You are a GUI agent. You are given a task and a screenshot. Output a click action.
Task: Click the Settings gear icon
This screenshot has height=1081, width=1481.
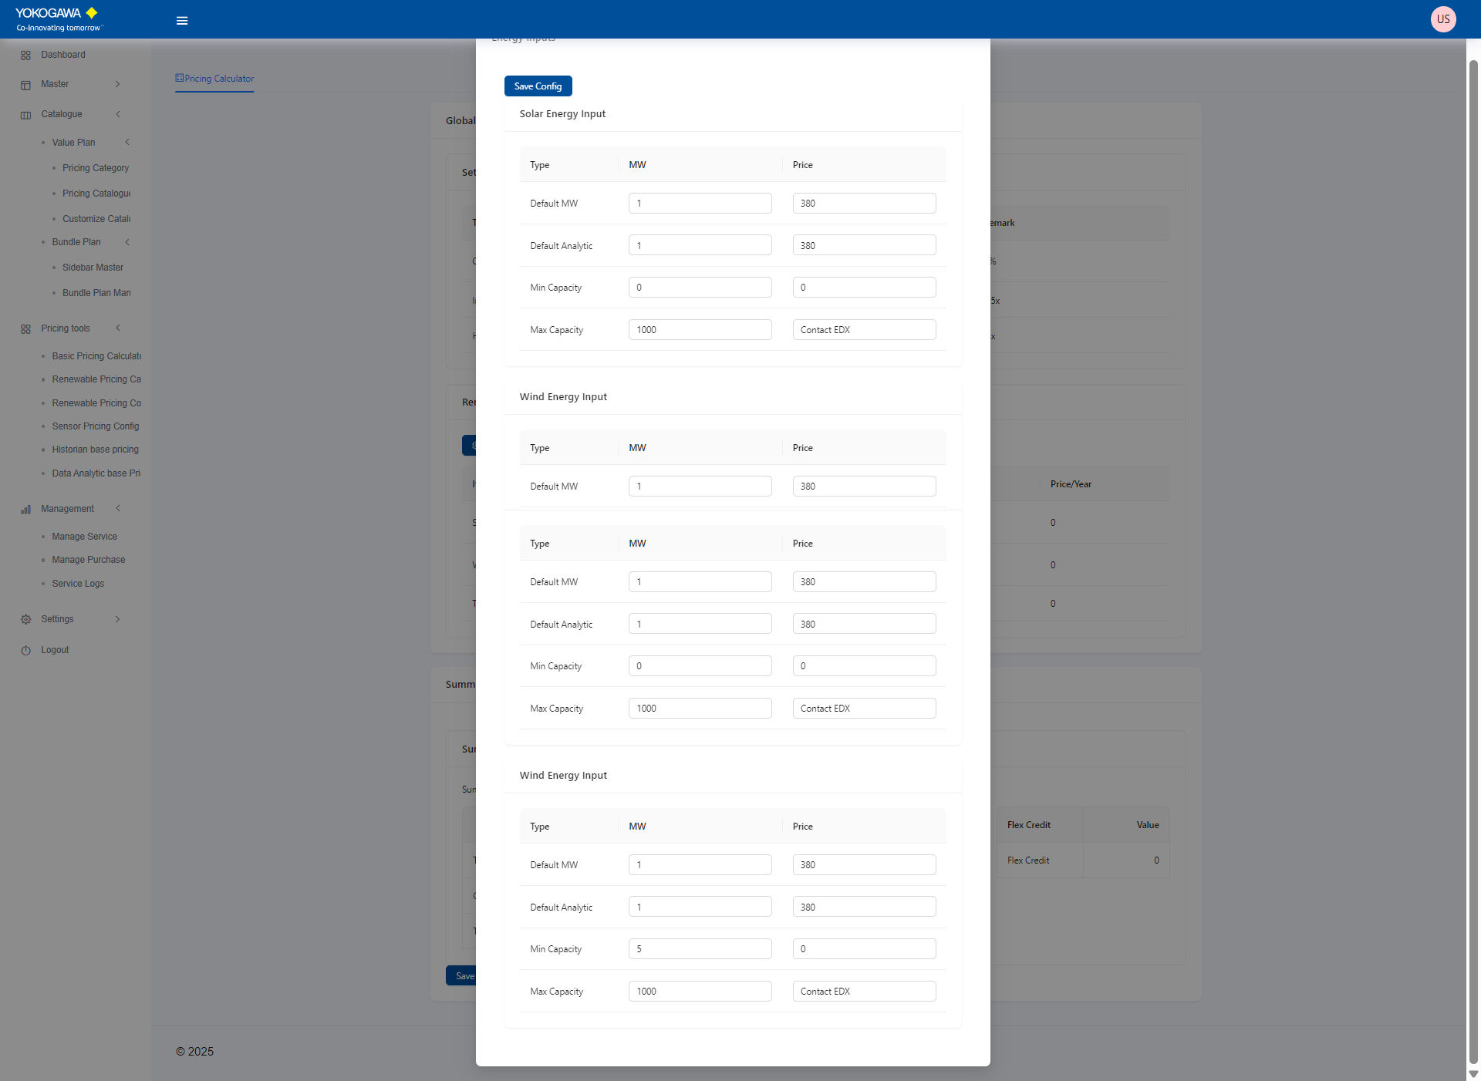[x=25, y=620]
